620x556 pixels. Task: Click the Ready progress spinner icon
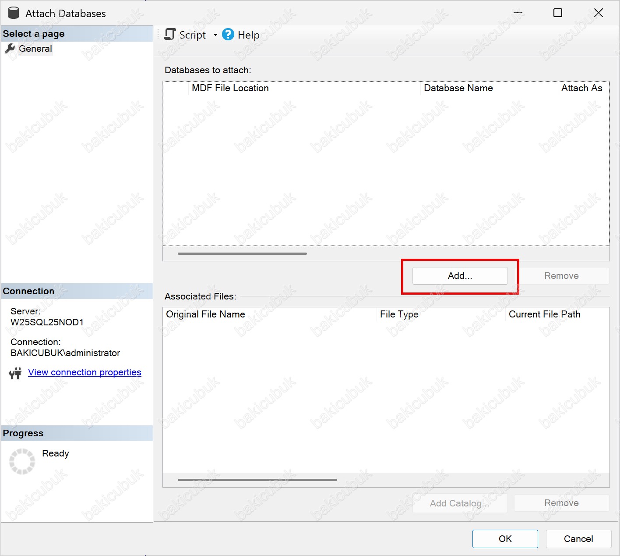click(22, 461)
